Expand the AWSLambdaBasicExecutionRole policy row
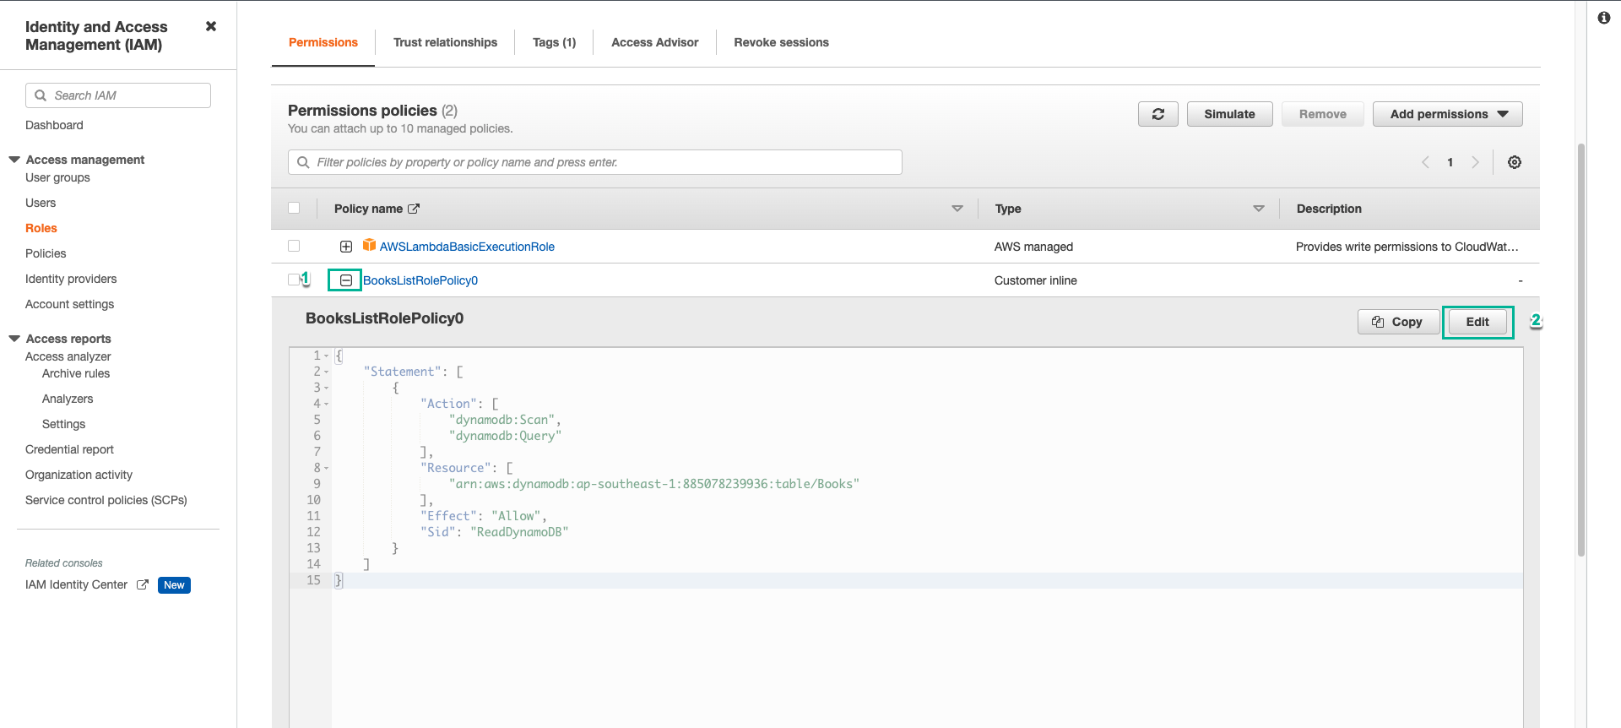 346,247
